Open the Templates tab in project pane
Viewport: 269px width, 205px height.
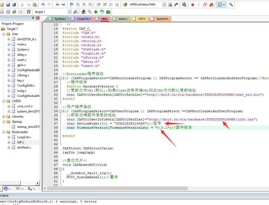pyautogui.click(x=33, y=189)
